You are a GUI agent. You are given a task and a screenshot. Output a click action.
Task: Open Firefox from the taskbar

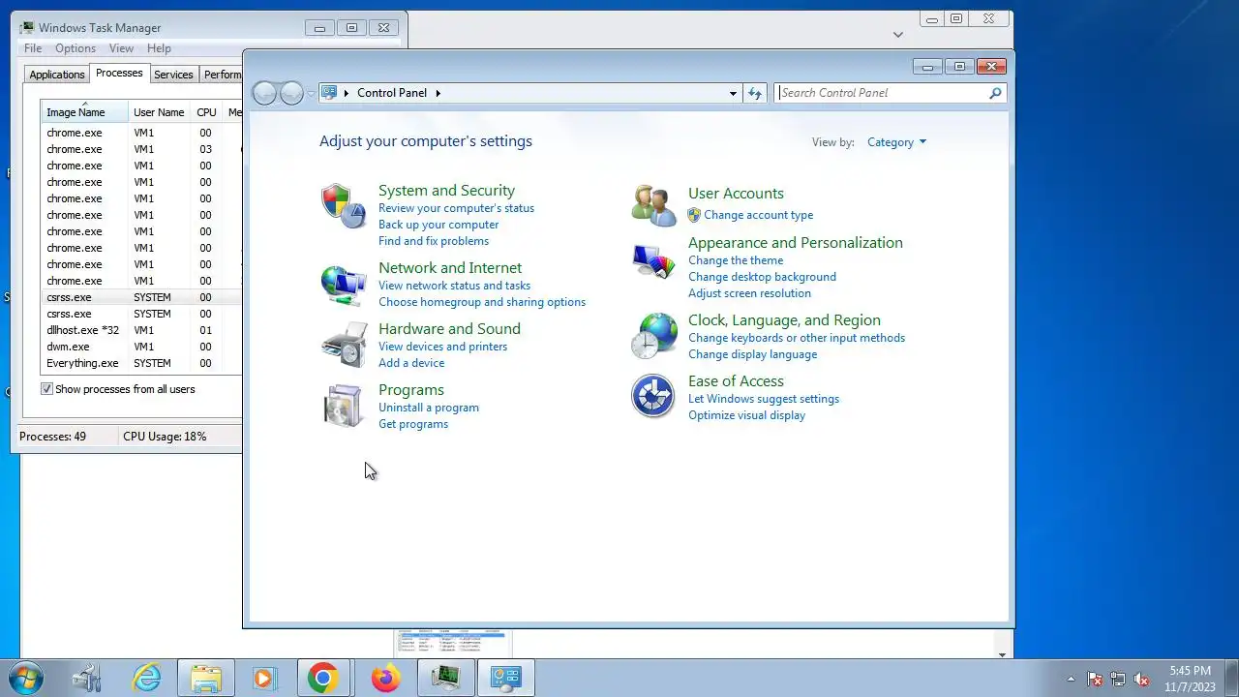pyautogui.click(x=385, y=678)
